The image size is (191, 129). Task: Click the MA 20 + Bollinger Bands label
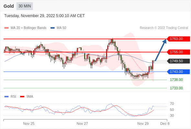point(28,28)
